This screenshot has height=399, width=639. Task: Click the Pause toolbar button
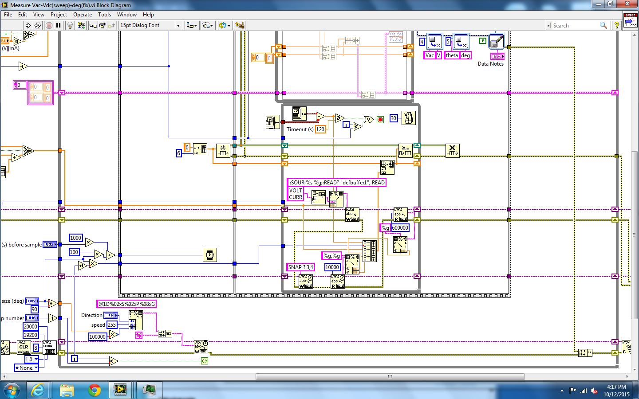pos(58,25)
